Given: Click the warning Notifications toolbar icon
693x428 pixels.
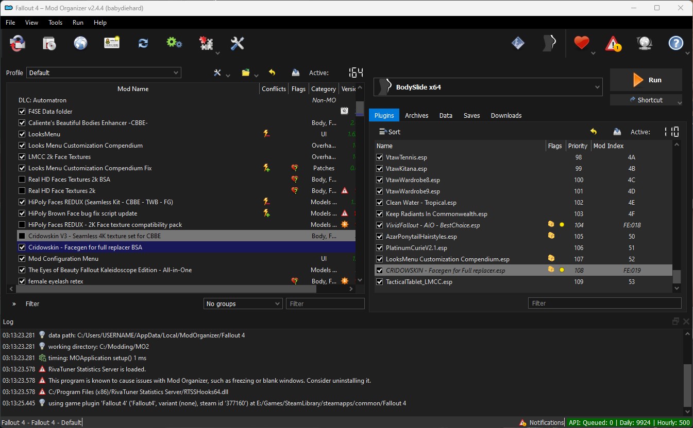Looking at the screenshot, I should click(x=613, y=44).
